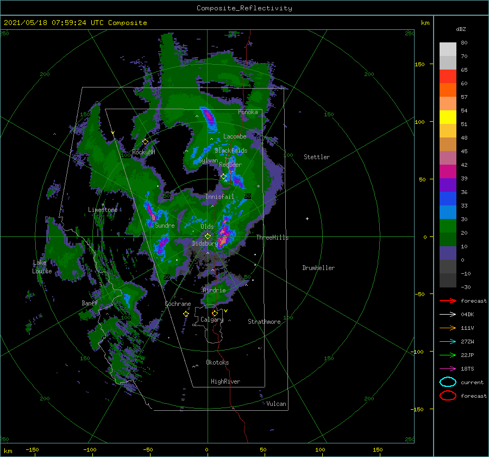The height and width of the screenshot is (457, 489).
Task: Click the cyan current ellipse icon
Action: [x=448, y=382]
